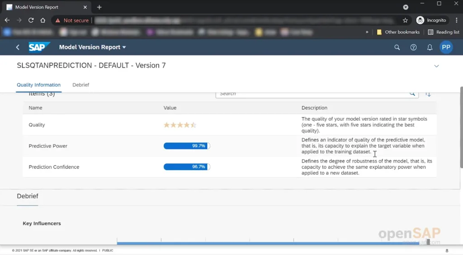Open the table sort settings icon
This screenshot has width=463, height=255.
pyautogui.click(x=428, y=94)
